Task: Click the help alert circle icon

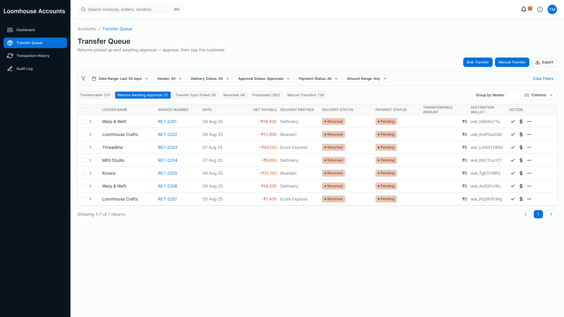Action: pos(540,9)
